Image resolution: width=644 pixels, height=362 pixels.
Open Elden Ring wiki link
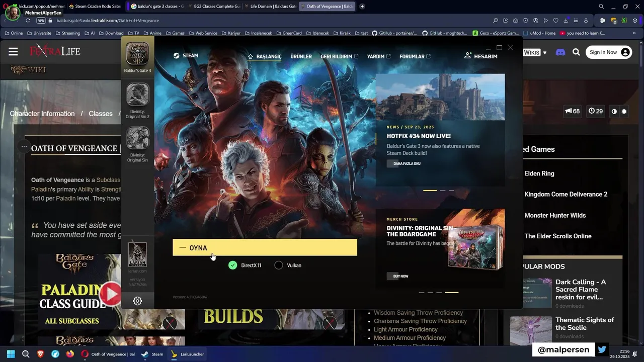point(539,173)
